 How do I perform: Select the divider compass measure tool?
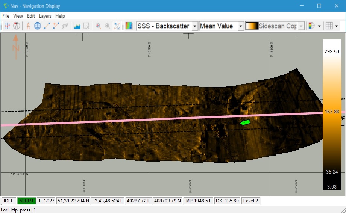[28, 26]
